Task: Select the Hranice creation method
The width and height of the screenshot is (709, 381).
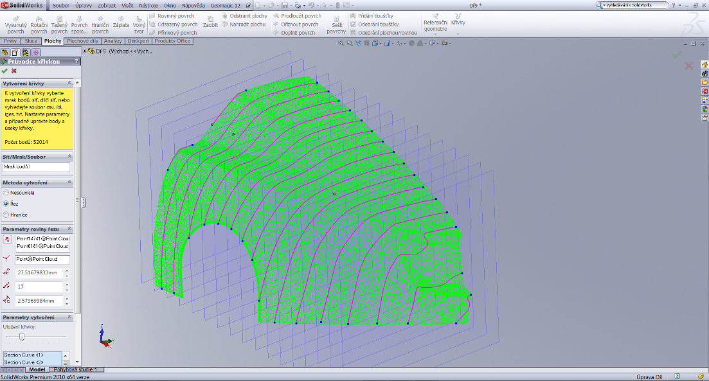Action: (x=6, y=215)
